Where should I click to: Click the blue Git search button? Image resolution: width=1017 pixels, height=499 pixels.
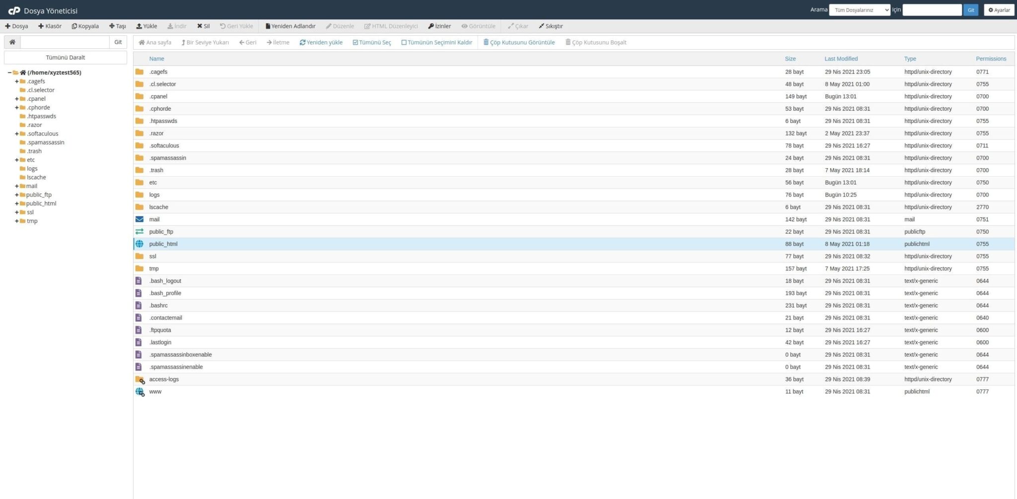click(971, 10)
